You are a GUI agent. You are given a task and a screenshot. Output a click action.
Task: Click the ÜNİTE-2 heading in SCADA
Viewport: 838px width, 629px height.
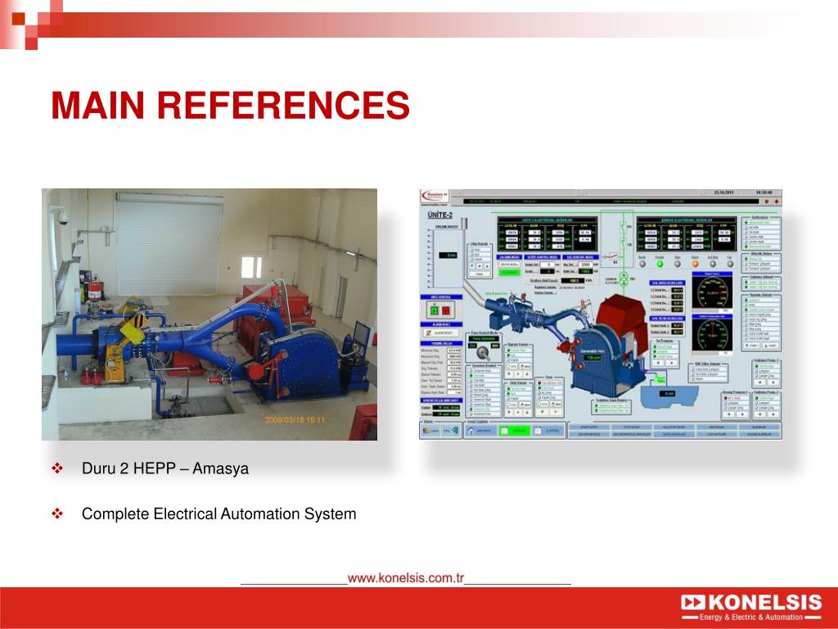tap(439, 215)
